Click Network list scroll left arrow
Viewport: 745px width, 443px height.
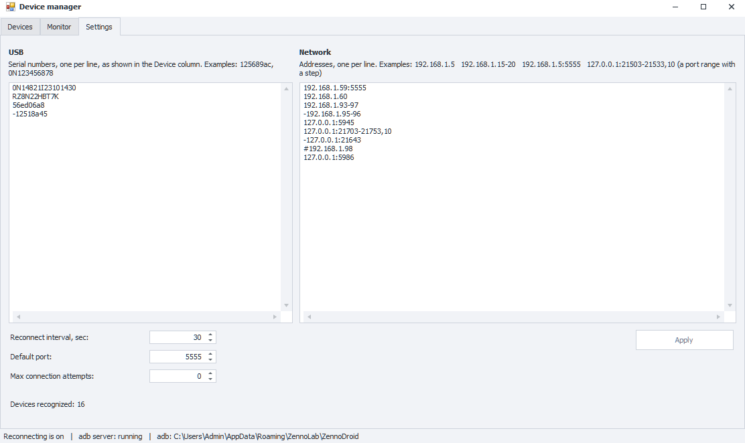coord(310,317)
